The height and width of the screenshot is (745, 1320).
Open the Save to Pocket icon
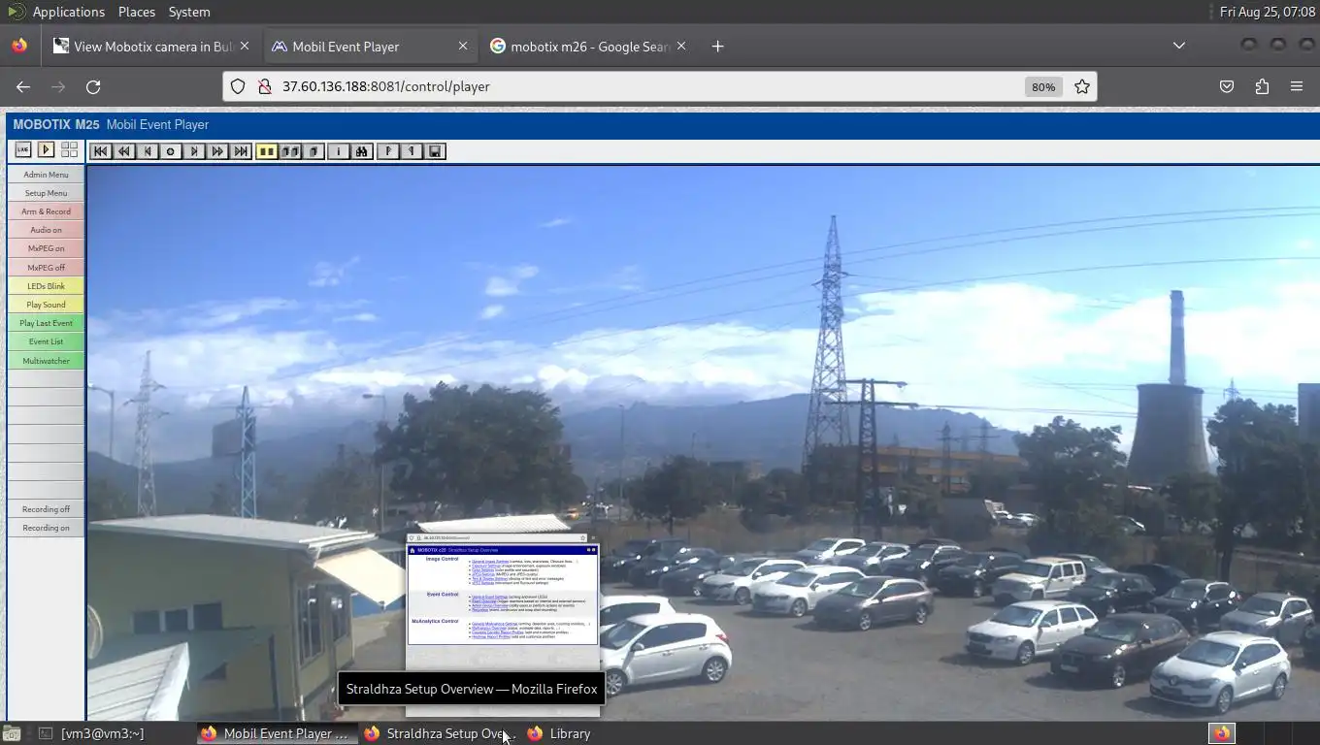point(1227,86)
